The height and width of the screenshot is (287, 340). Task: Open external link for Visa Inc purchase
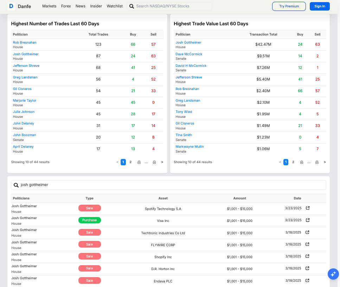308,220
